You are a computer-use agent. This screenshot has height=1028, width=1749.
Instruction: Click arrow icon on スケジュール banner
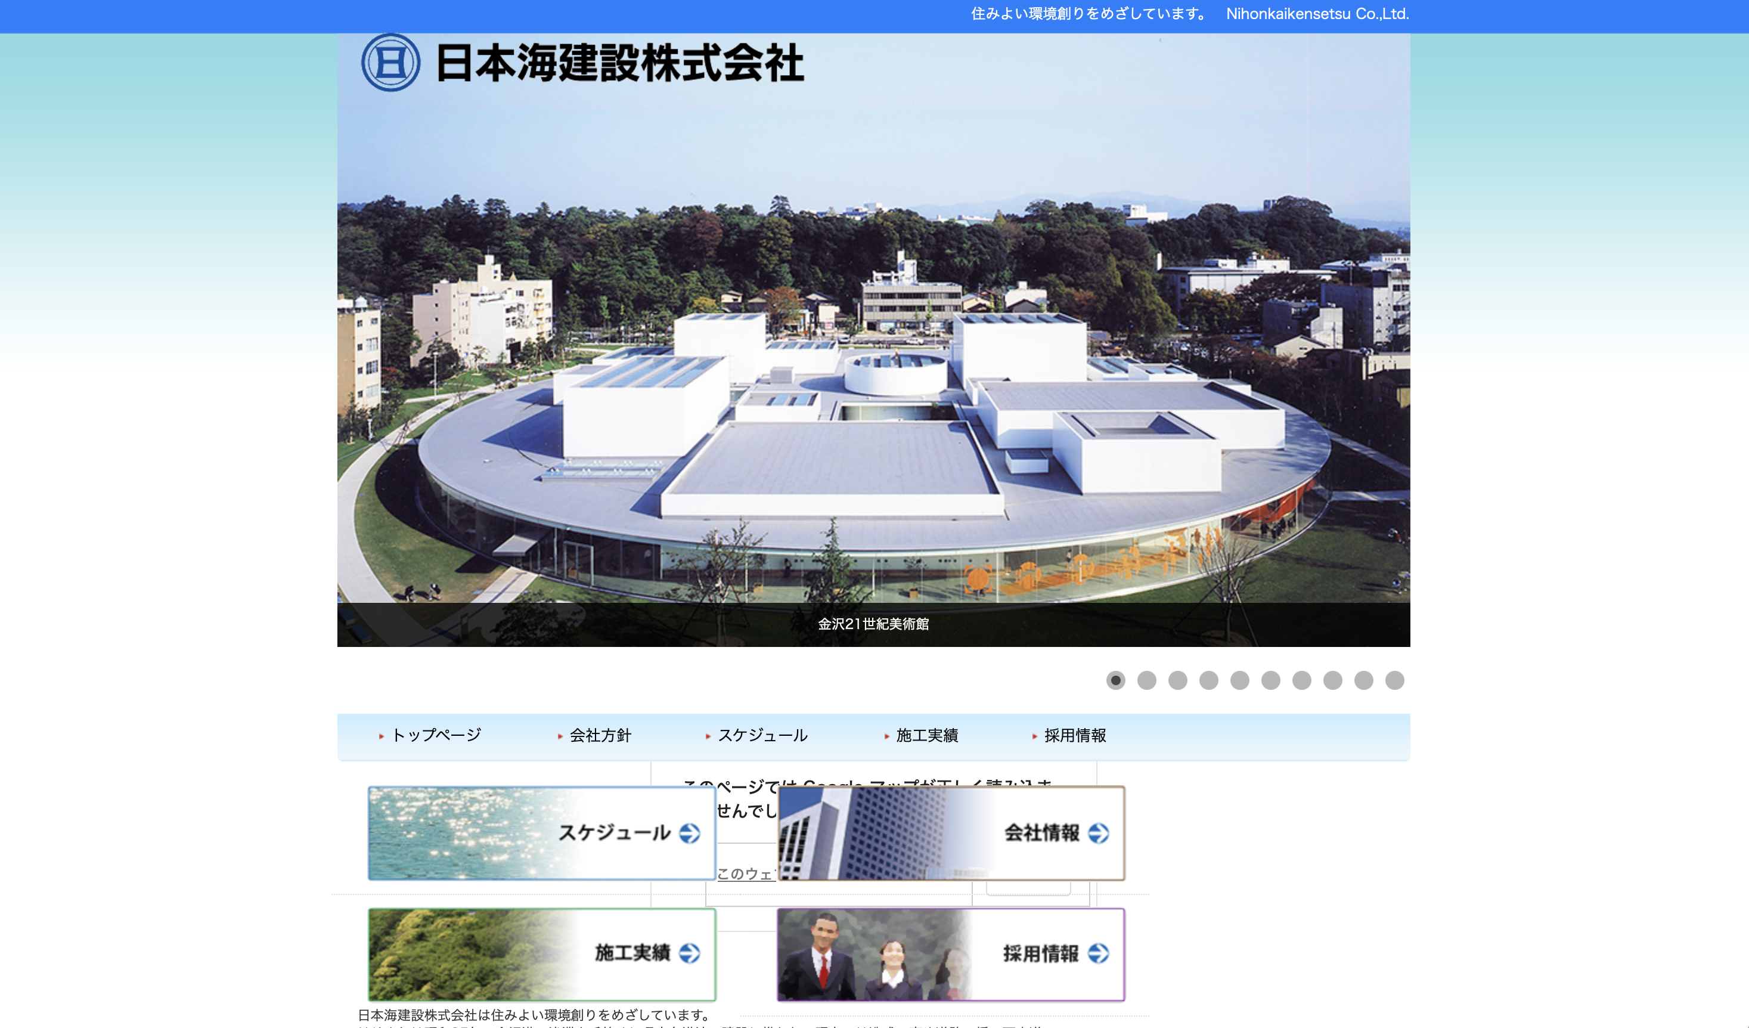coord(689,833)
